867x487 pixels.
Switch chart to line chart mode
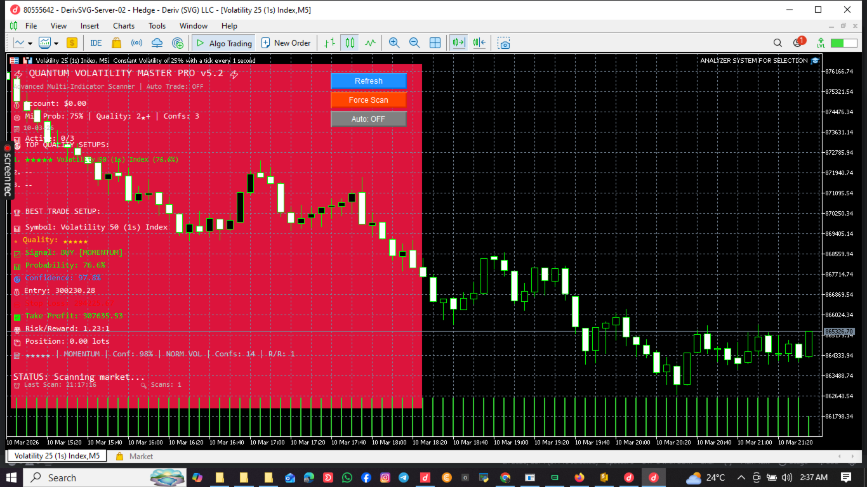(x=370, y=43)
